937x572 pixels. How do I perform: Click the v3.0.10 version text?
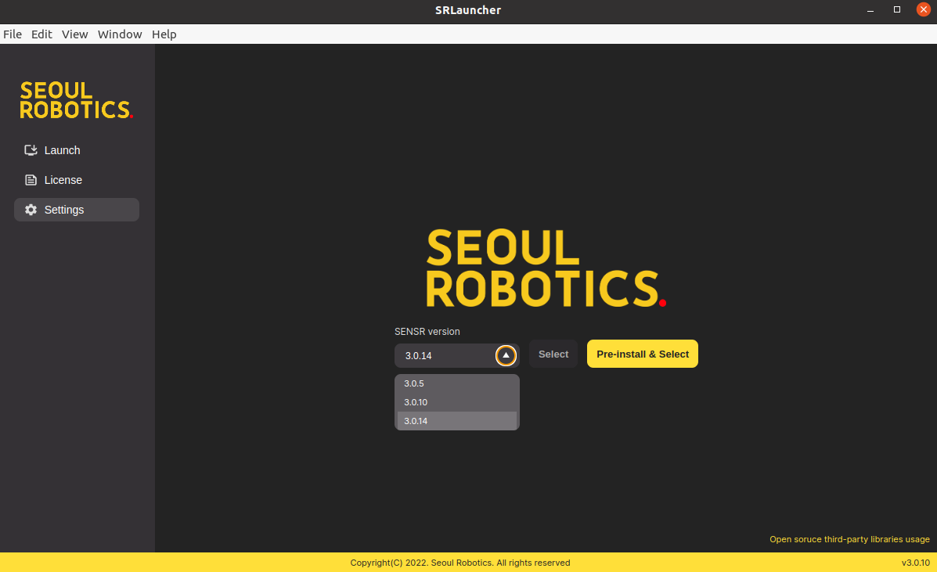(916, 563)
